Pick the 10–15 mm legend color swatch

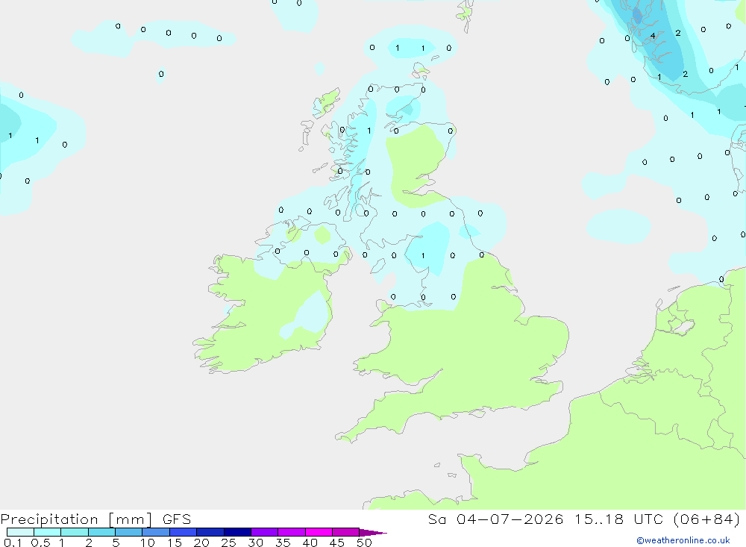coord(156,532)
